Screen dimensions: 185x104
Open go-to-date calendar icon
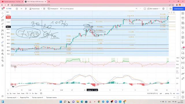coord(41,93)
